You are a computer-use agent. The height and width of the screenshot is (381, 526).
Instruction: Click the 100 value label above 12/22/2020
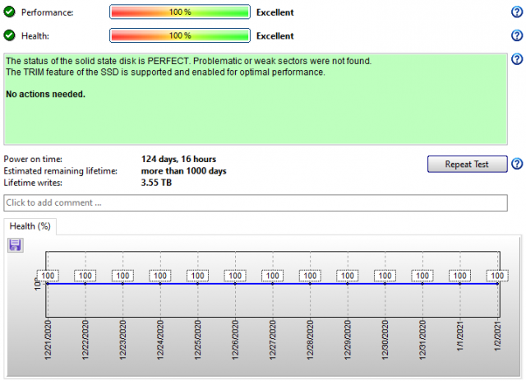85,276
